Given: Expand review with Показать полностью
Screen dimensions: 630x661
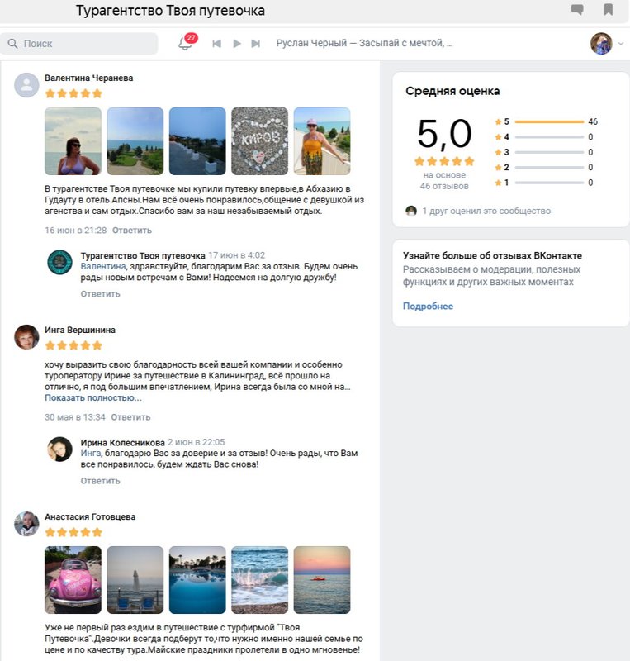Looking at the screenshot, I should pos(92,397).
